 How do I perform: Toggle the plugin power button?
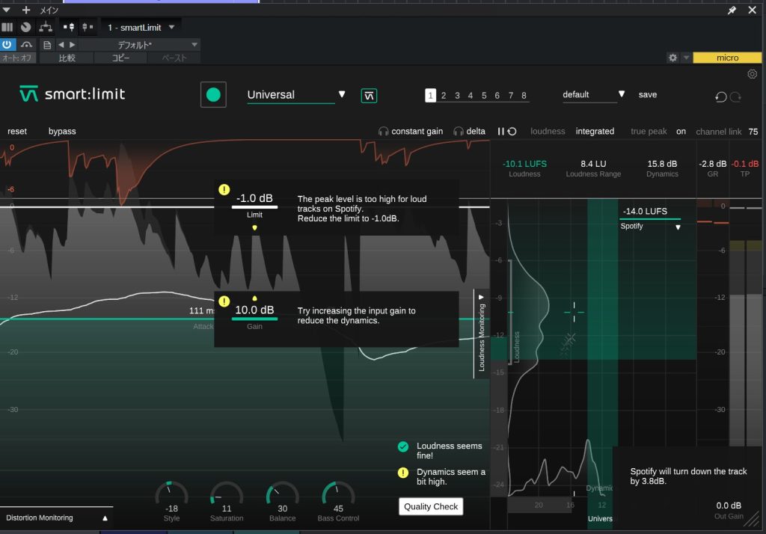pyautogui.click(x=7, y=45)
